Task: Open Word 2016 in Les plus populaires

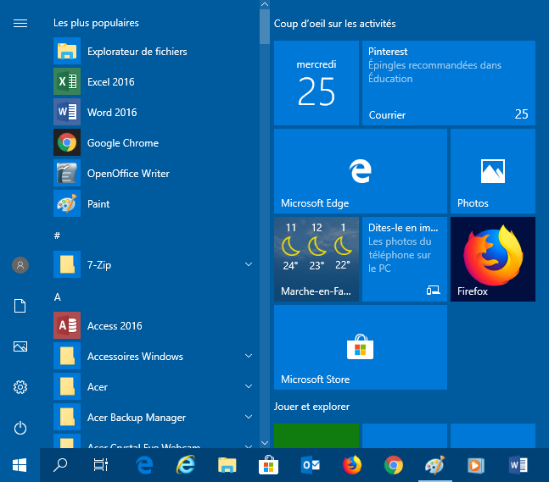Action: click(154, 112)
